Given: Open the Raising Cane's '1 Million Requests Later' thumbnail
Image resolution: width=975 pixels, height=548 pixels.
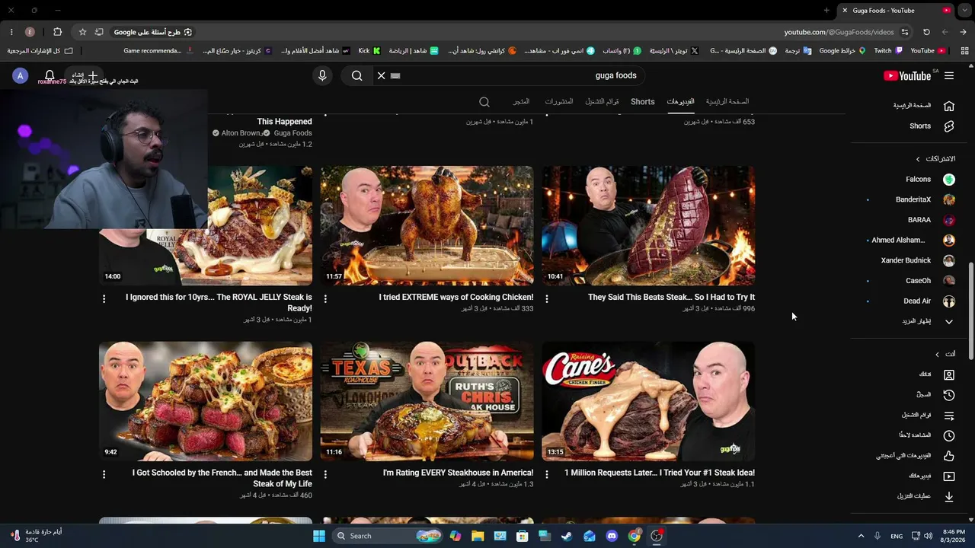Looking at the screenshot, I should tap(648, 401).
